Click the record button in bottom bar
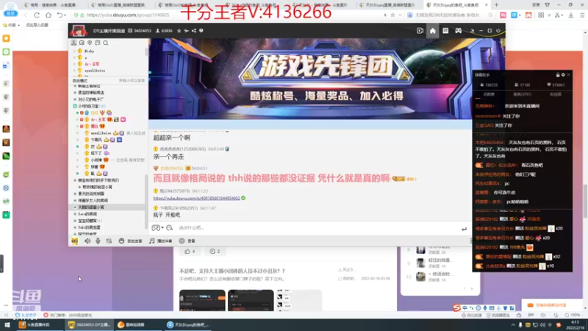Screen dimensions: 588x331 (x=187, y=241)
